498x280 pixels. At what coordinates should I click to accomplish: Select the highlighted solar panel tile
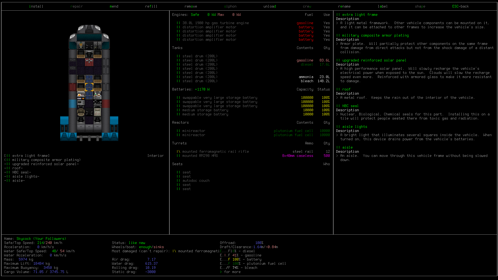[x=89, y=87]
